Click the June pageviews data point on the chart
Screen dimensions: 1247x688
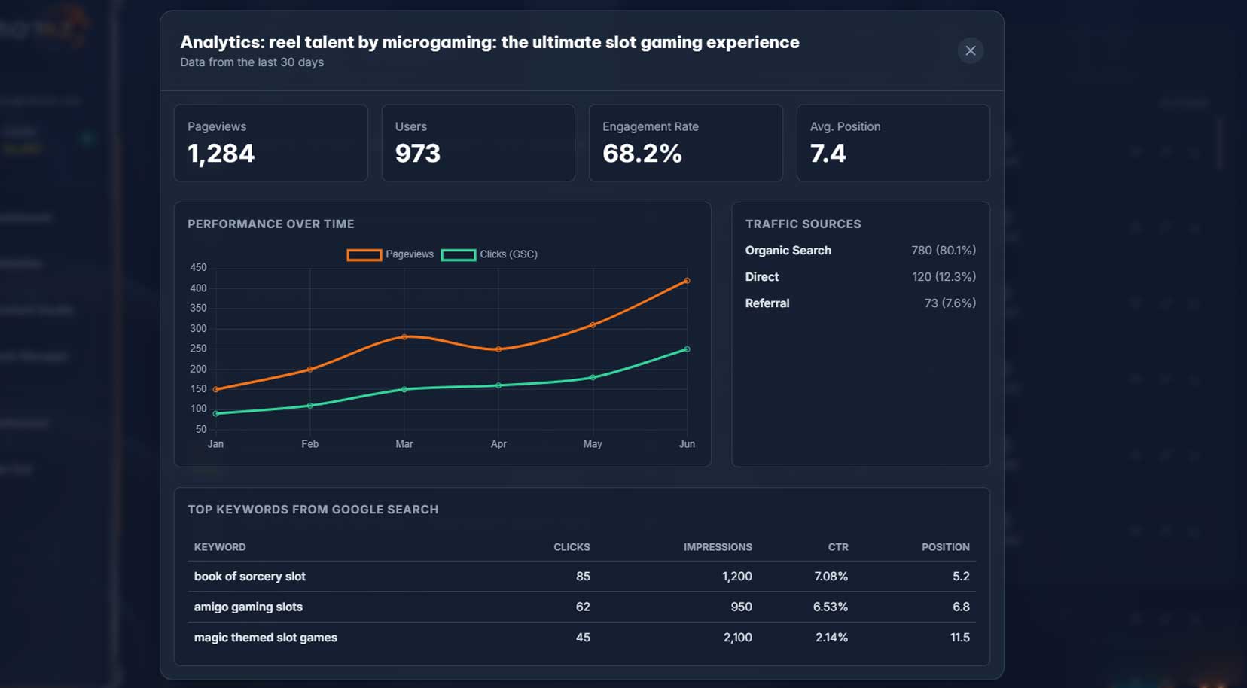point(687,279)
